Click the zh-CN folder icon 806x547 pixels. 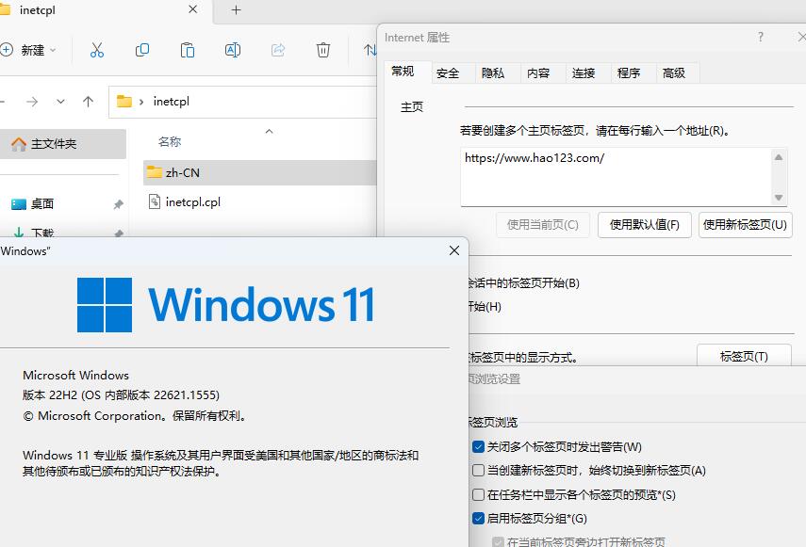click(155, 172)
